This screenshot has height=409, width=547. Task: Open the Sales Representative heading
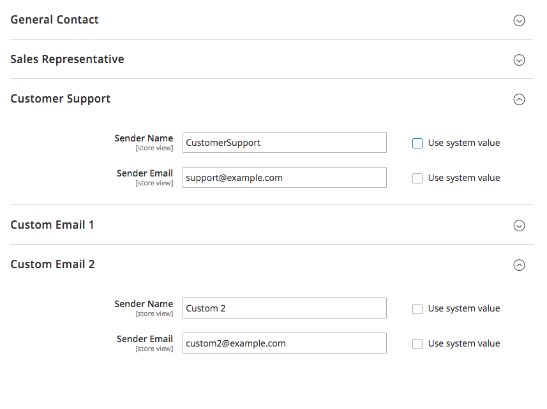[67, 59]
